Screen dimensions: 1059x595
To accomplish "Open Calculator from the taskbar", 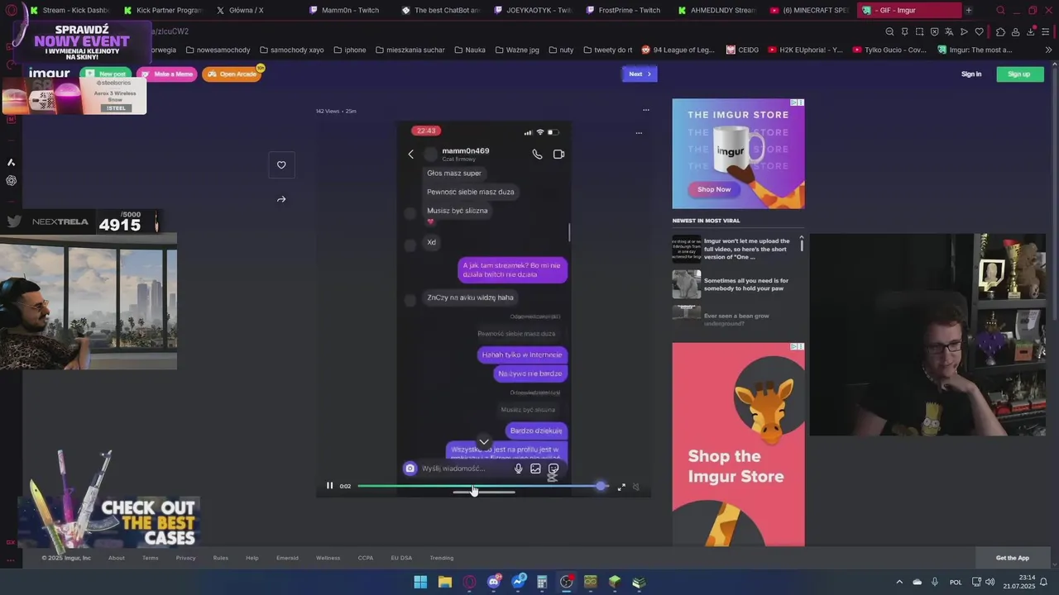I will tap(542, 582).
